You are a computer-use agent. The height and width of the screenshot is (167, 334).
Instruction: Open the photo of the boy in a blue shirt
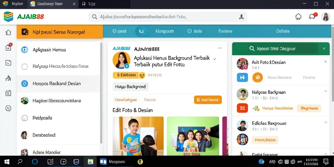pyautogui.click(x=138, y=136)
